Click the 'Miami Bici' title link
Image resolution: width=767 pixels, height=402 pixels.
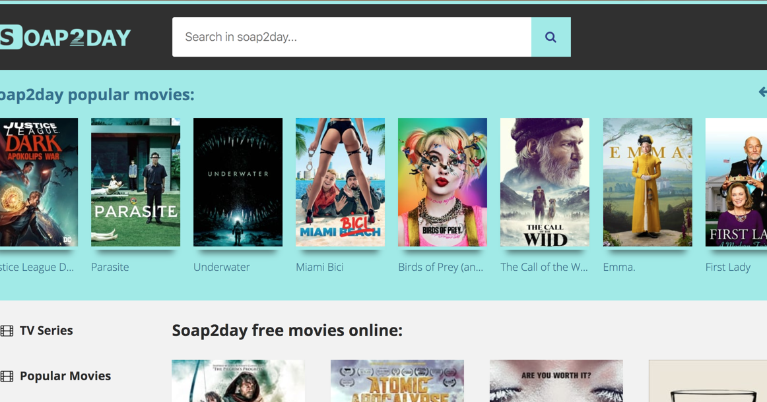319,267
